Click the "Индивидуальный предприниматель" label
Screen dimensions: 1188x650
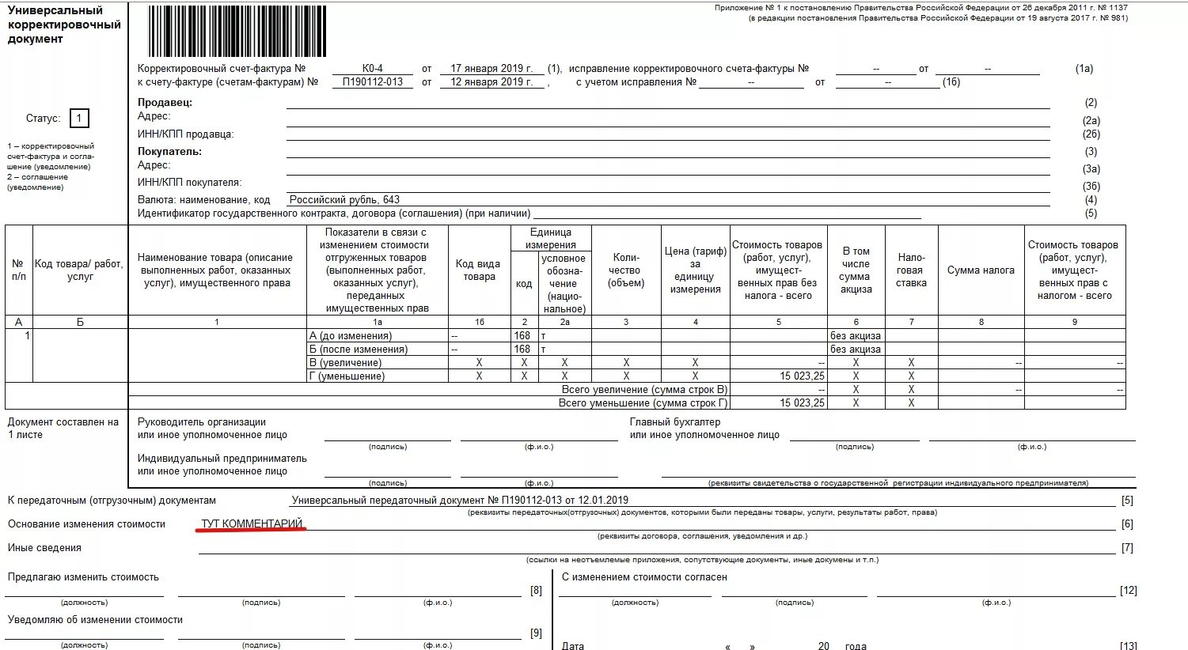(x=222, y=459)
